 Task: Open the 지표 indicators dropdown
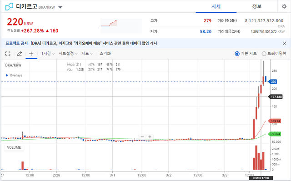coord(87,54)
